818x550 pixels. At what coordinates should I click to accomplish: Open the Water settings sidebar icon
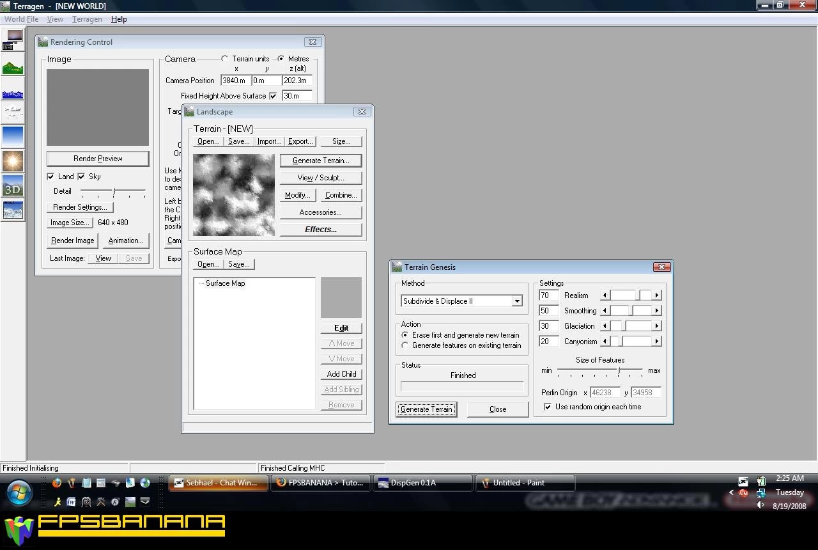(13, 93)
